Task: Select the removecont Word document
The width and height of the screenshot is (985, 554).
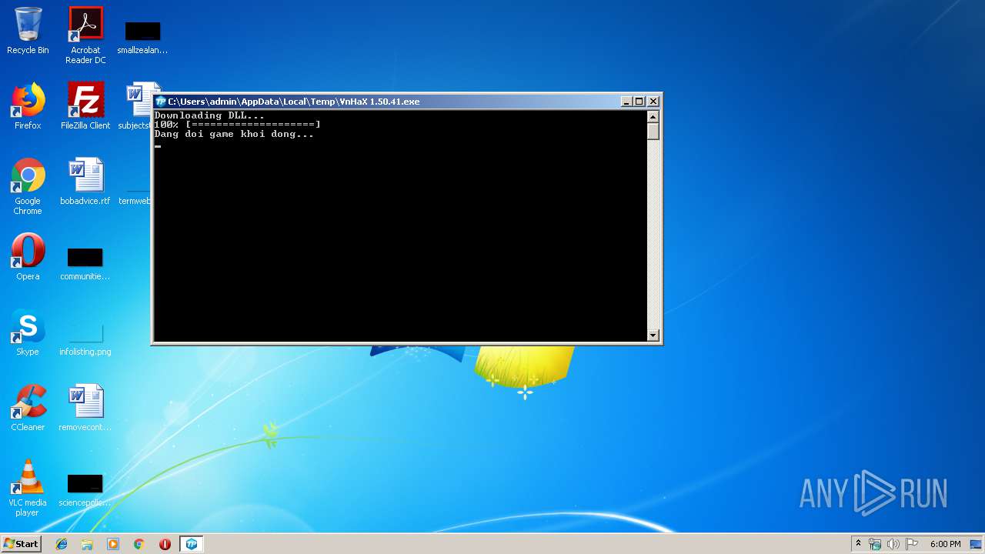Action: 85,408
